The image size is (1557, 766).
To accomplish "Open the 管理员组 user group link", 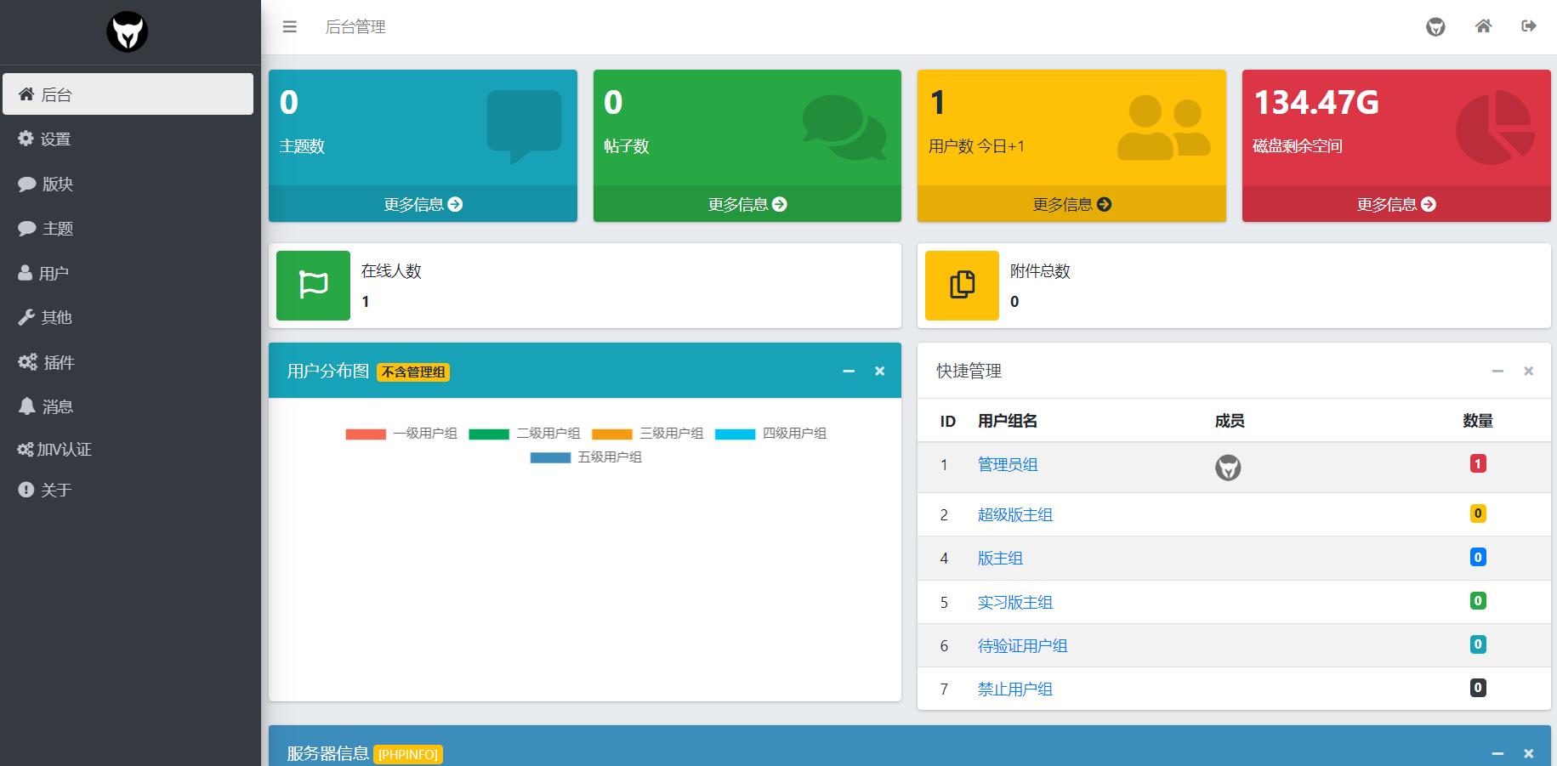I will click(1008, 464).
